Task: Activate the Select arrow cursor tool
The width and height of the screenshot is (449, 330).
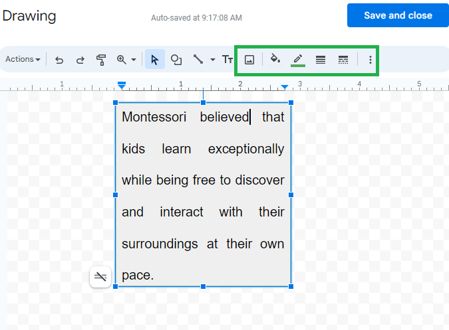Action: click(154, 60)
